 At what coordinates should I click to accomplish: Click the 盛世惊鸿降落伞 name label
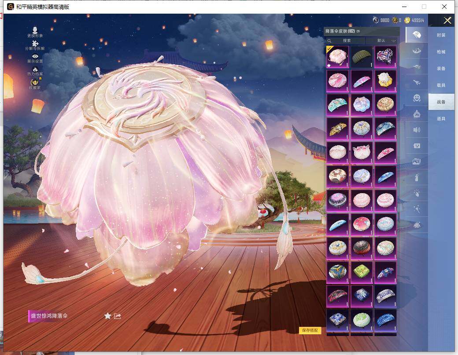(49, 316)
